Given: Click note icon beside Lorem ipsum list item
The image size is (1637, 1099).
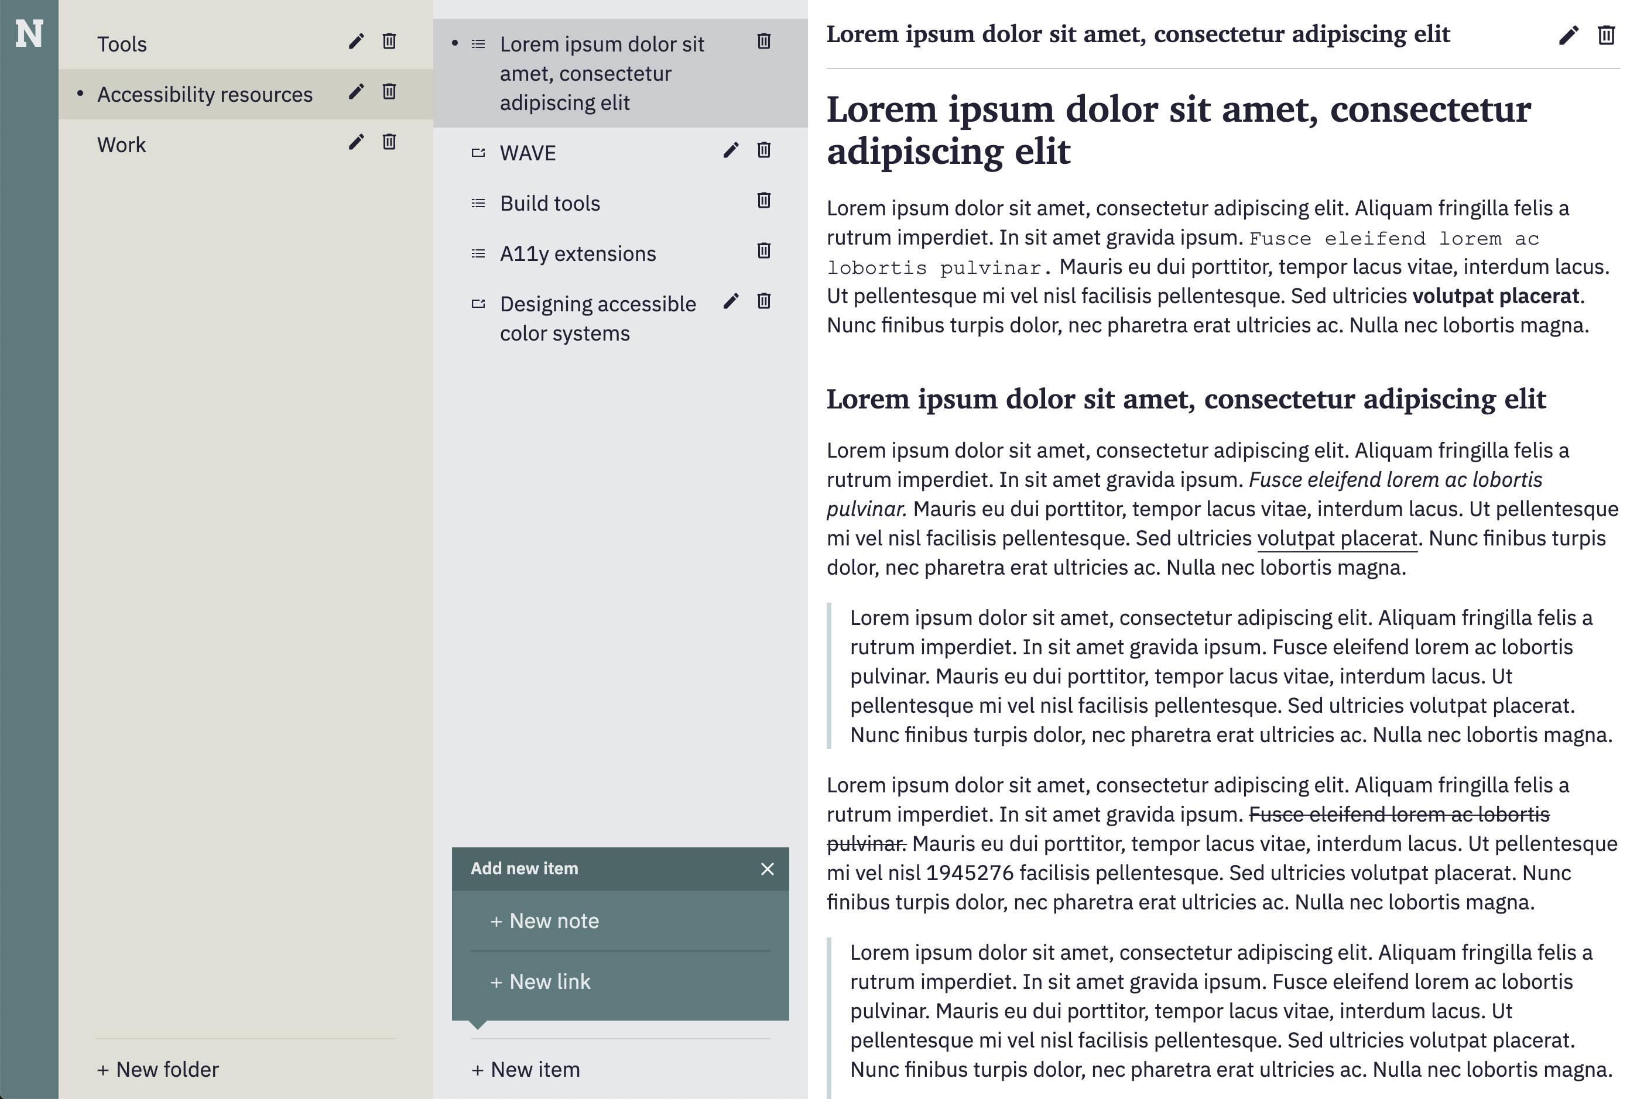Looking at the screenshot, I should (478, 44).
